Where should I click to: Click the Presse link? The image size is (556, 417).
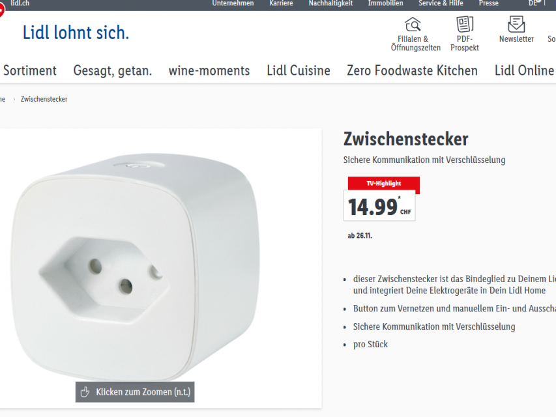pyautogui.click(x=489, y=3)
